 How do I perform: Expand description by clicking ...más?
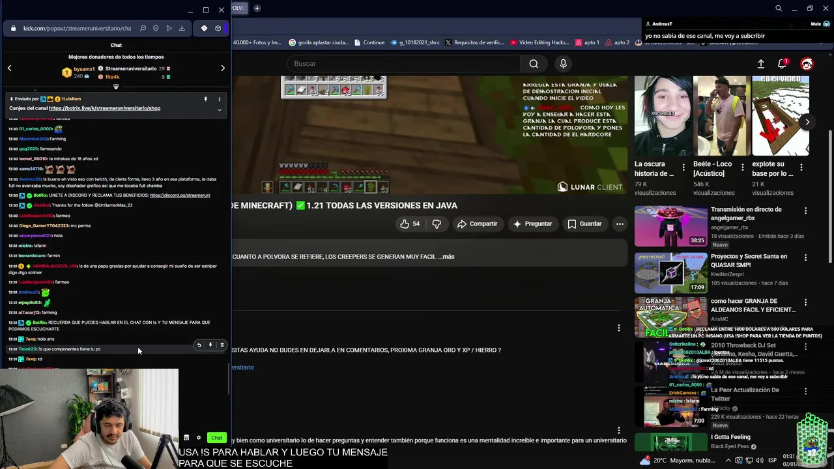[446, 257]
